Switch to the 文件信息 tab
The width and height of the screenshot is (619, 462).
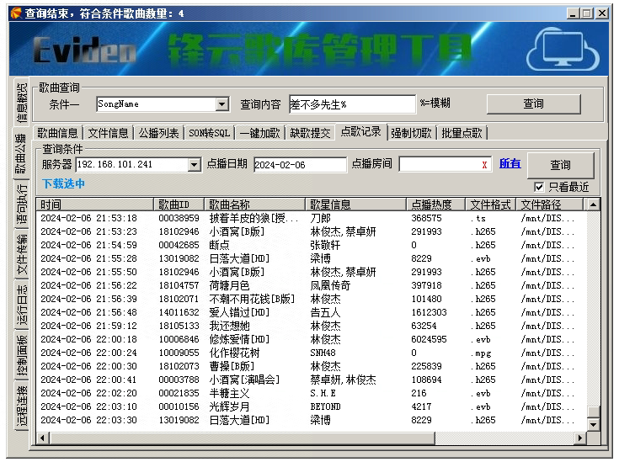tap(108, 133)
